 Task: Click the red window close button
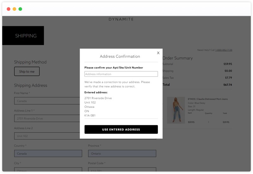[x=9, y=9]
